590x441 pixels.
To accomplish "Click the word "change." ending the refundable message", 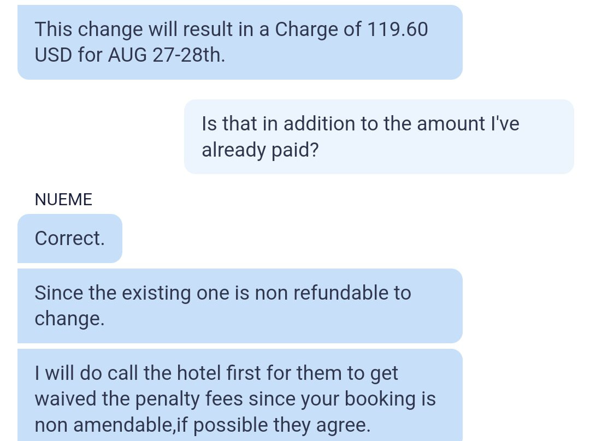I will coord(69,319).
